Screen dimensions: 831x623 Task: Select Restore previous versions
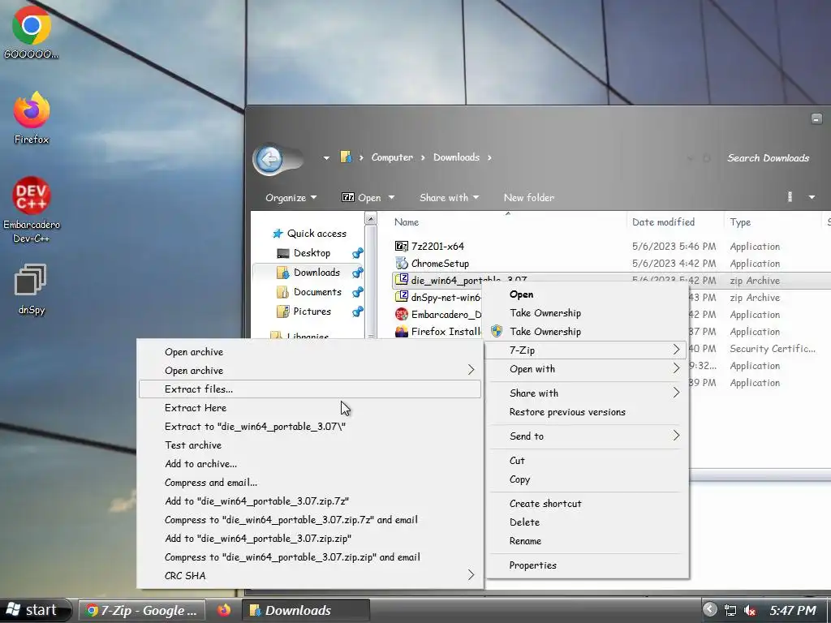[x=587, y=411]
